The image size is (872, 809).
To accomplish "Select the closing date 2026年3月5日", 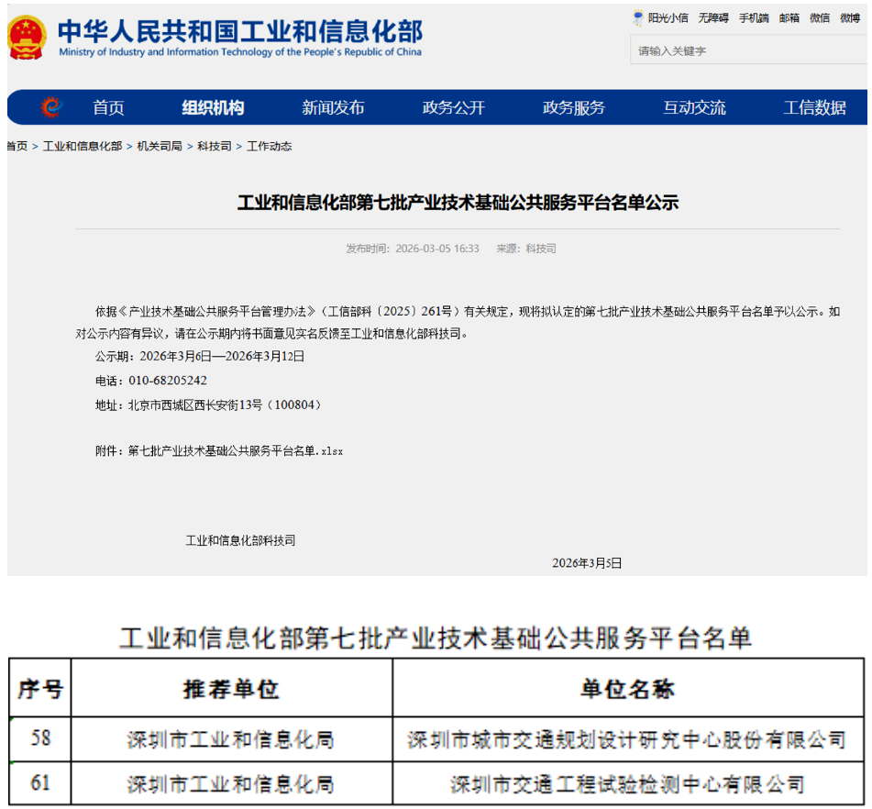I will click(587, 563).
